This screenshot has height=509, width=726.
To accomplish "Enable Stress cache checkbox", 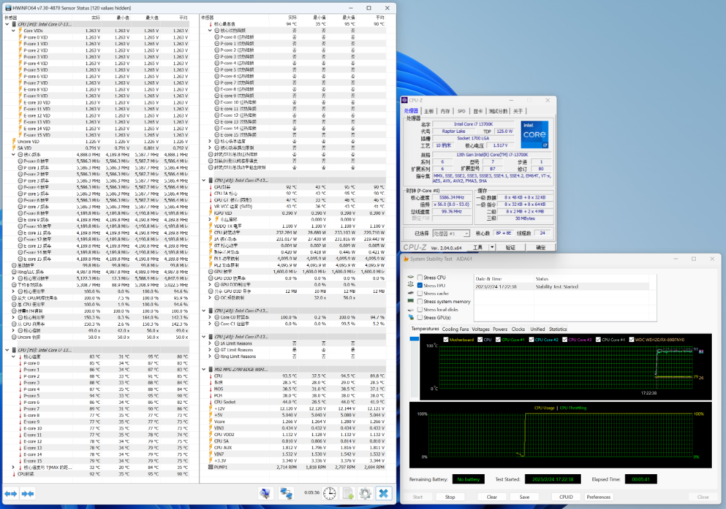I will [420, 294].
